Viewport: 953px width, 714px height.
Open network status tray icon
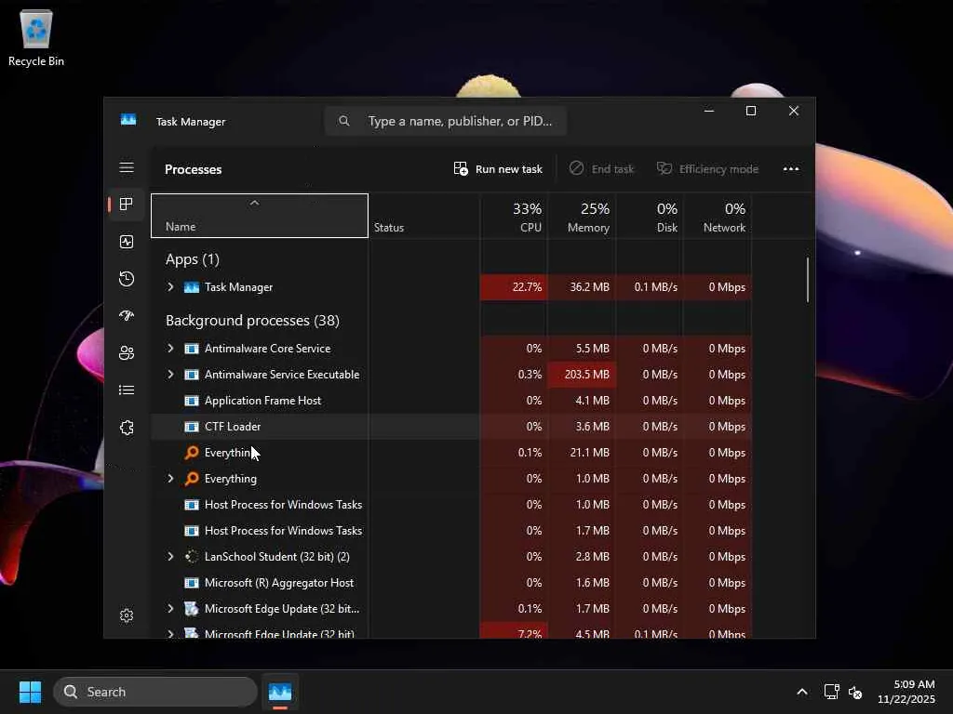(x=831, y=692)
